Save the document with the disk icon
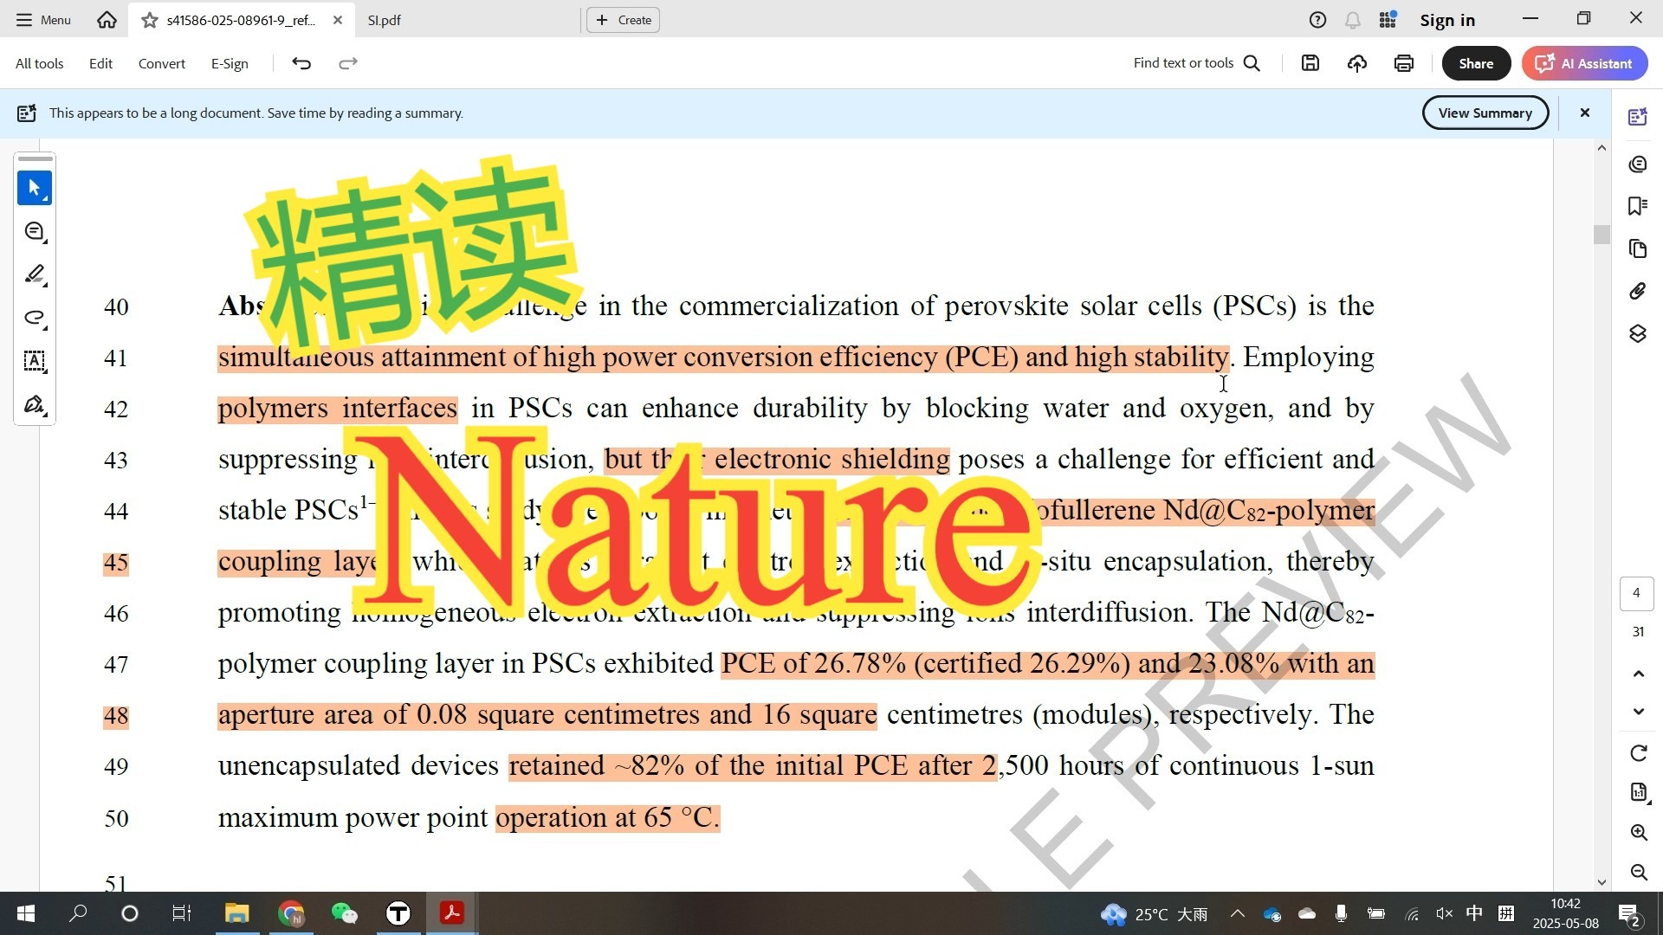1663x935 pixels. (1310, 63)
